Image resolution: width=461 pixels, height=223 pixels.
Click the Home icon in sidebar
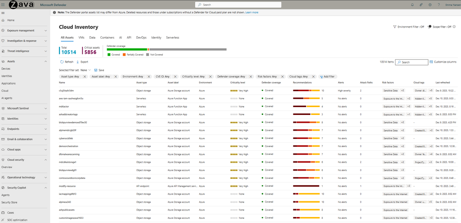pos(3,20)
